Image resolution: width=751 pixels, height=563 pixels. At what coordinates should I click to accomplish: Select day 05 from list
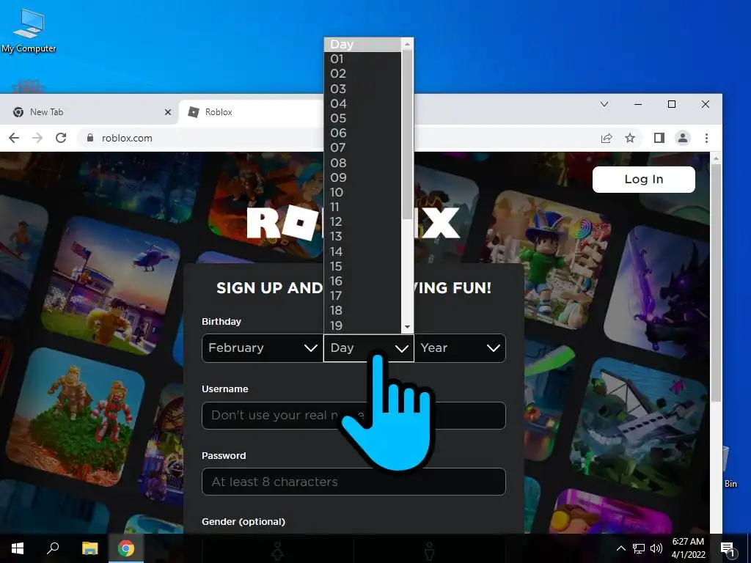coord(362,118)
